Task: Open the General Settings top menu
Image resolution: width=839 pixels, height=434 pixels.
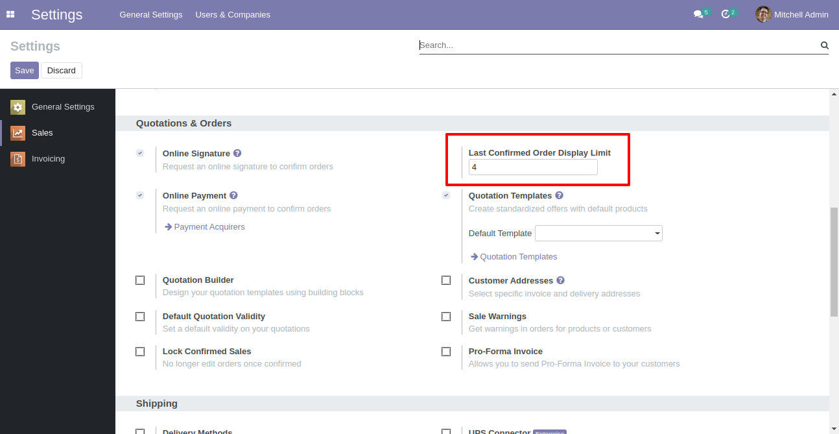Action: coord(151,14)
